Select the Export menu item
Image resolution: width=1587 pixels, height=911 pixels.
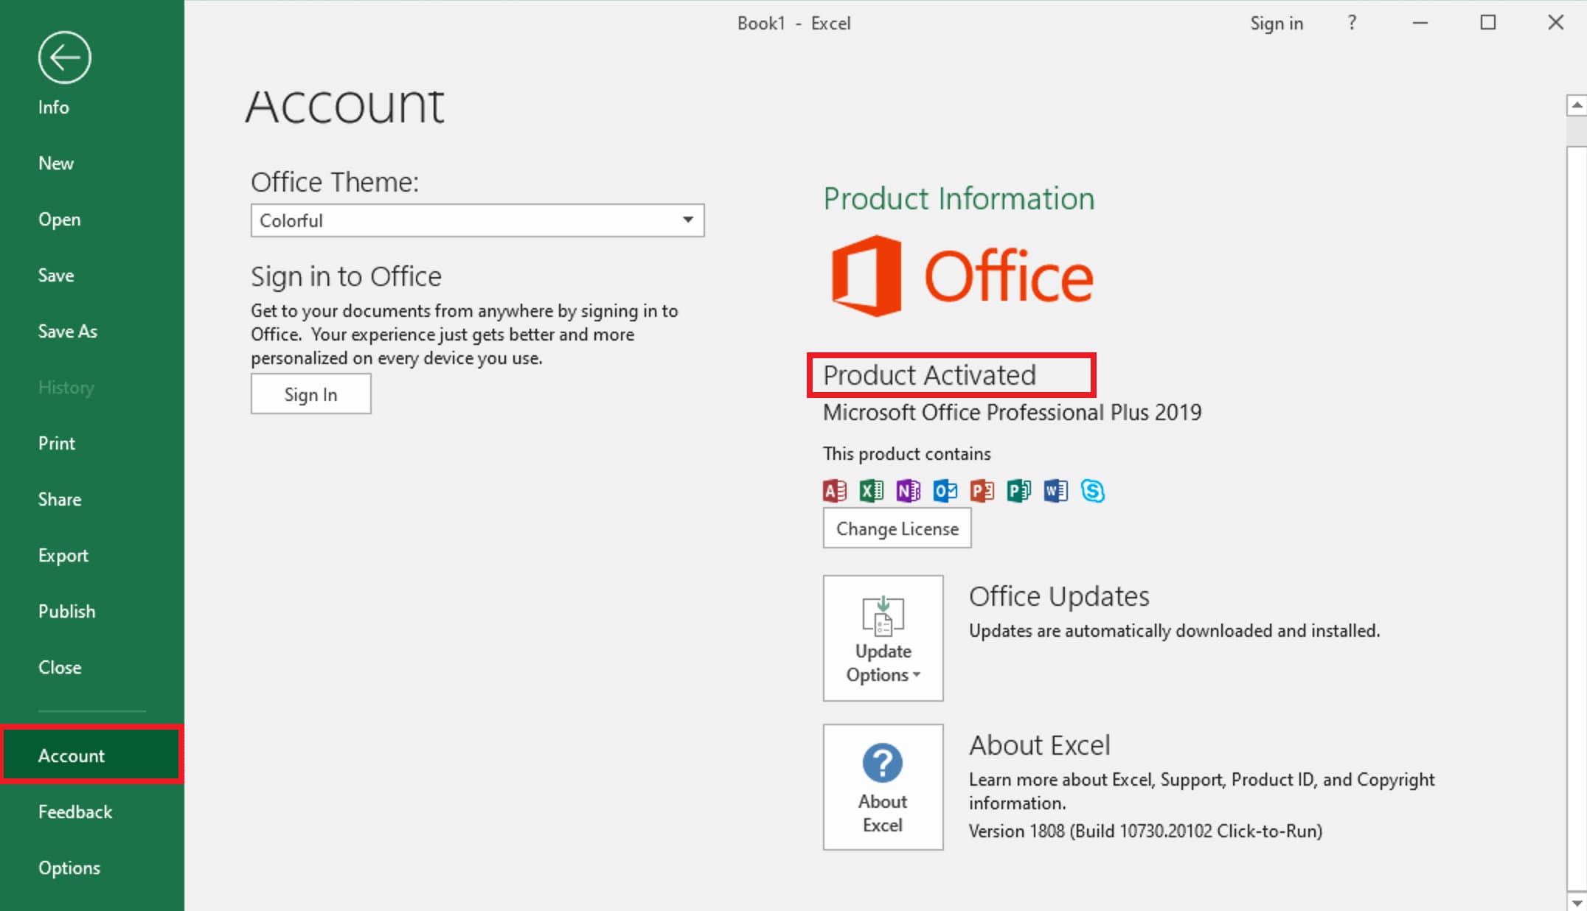[x=63, y=556]
